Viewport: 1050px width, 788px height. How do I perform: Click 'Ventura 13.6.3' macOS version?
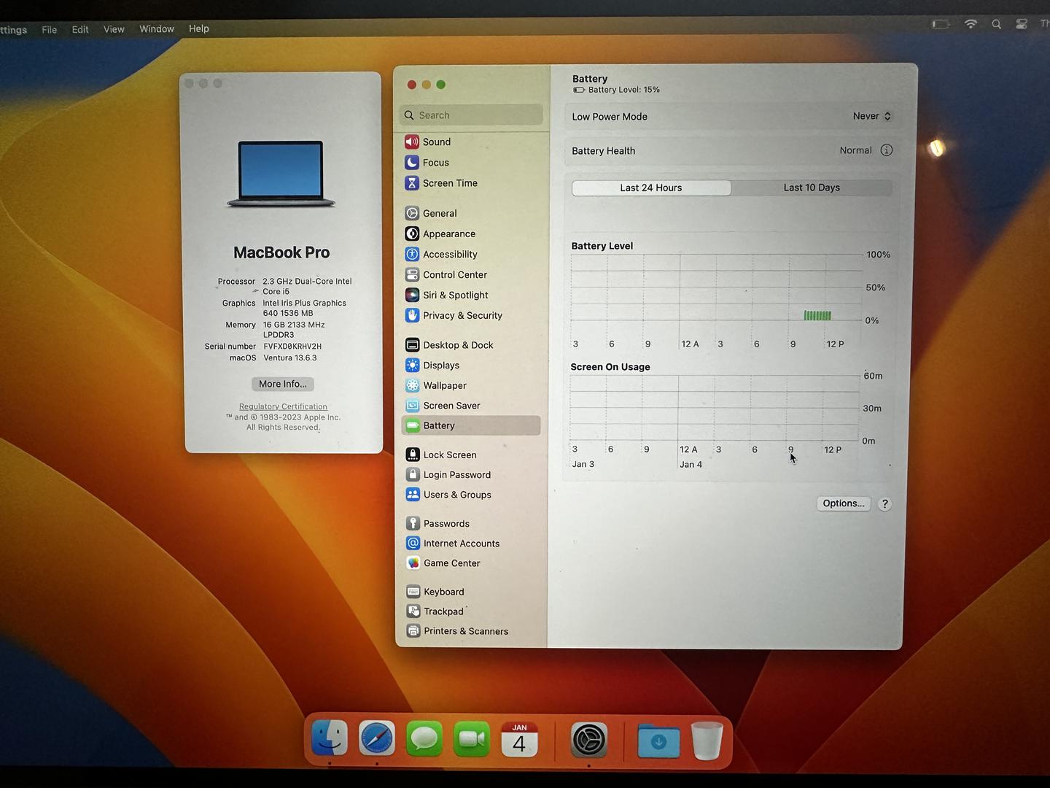click(x=290, y=358)
